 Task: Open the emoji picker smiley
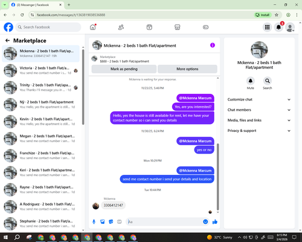click(x=205, y=222)
